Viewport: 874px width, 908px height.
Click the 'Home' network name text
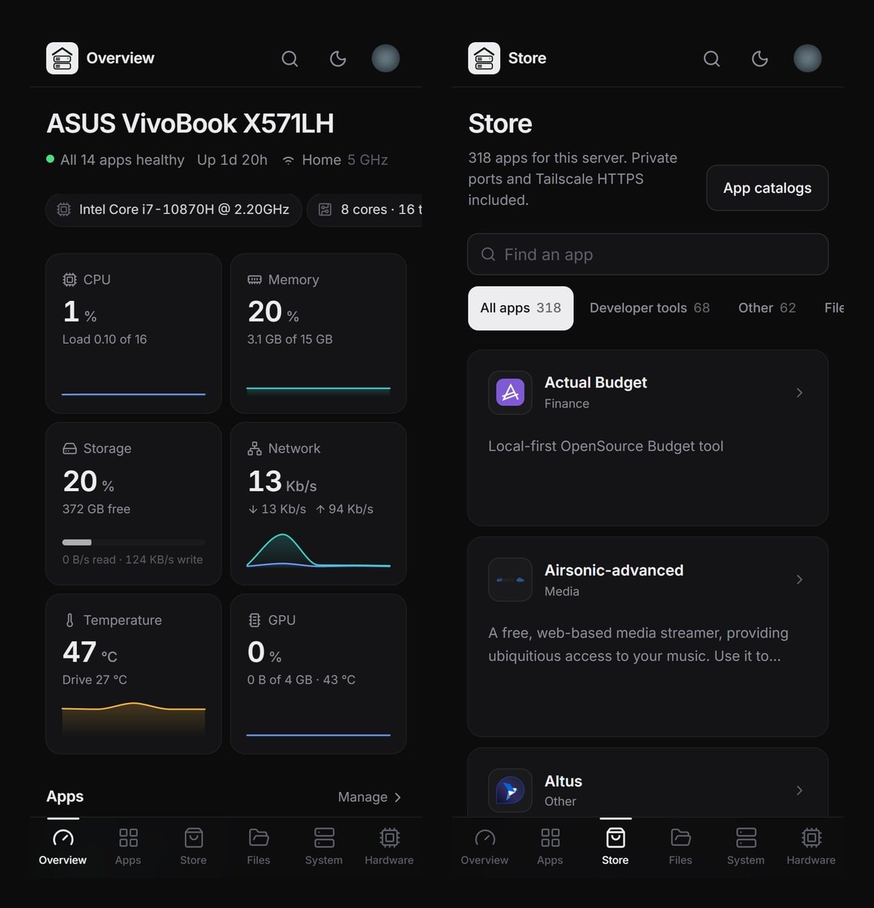[322, 160]
